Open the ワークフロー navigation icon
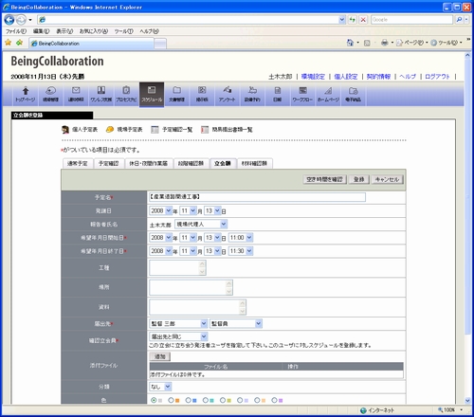The height and width of the screenshot is (417, 474). 302,94
